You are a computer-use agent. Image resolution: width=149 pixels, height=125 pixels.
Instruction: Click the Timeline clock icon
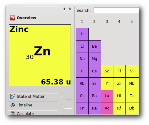(x=13, y=105)
